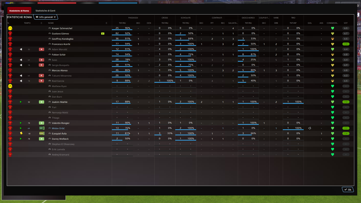Click the red substituted-off icon for Takumi Minamino

41,76
